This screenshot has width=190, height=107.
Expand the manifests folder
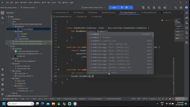pos(9,19)
